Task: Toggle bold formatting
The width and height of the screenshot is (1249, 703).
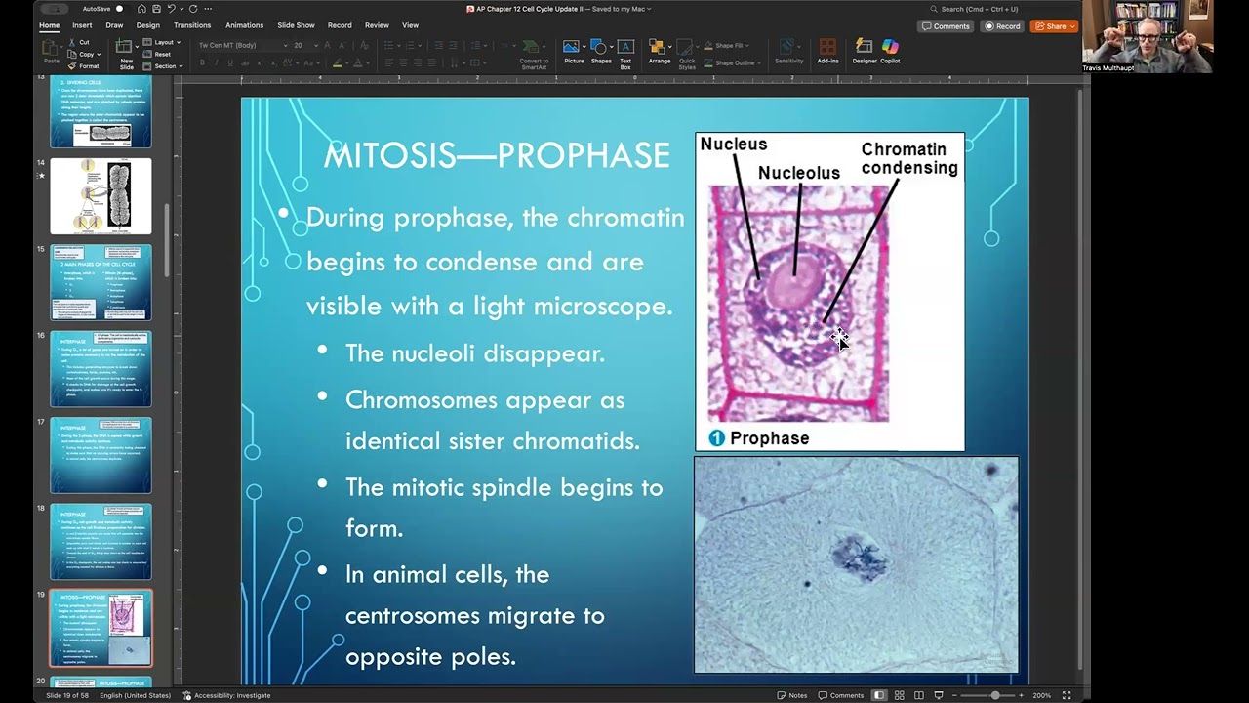Action: point(202,62)
